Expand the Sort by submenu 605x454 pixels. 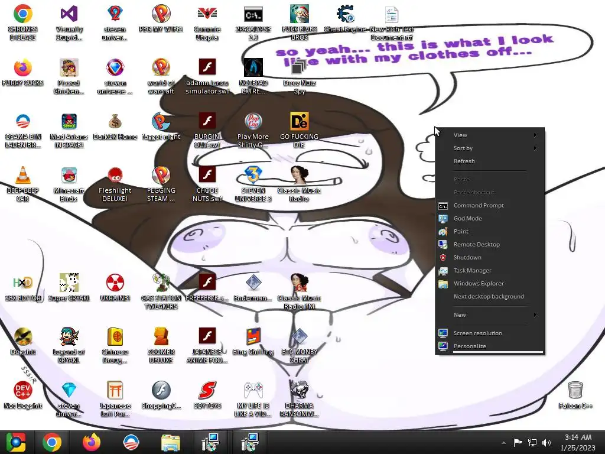point(490,148)
